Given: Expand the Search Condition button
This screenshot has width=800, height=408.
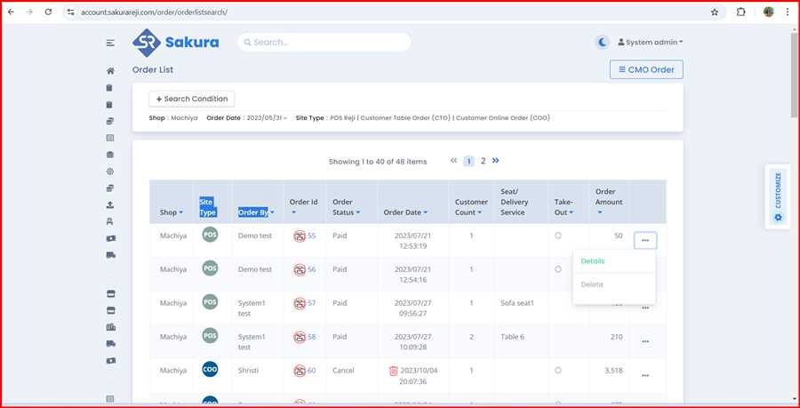Looking at the screenshot, I should click(191, 99).
